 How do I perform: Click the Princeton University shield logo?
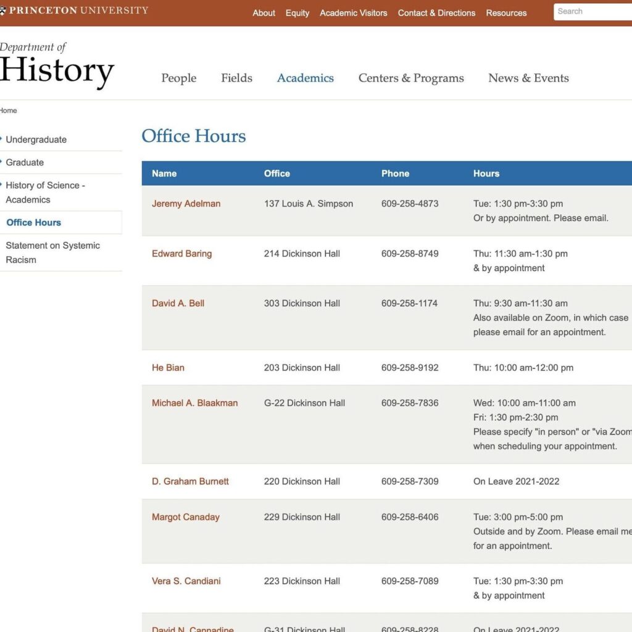point(2,10)
